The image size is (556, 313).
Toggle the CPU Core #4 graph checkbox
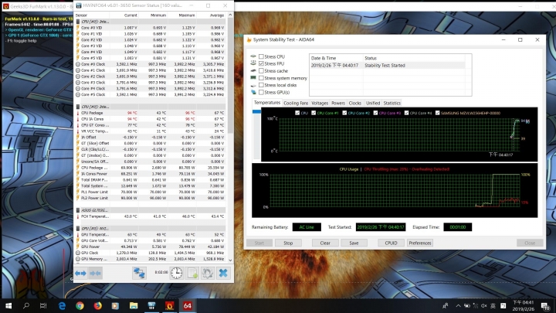click(406, 113)
